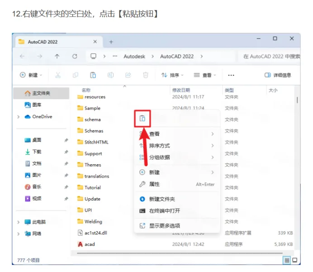The width and height of the screenshot is (313, 272).
Task: Sort by the 修改日期 column header
Action: [x=181, y=90]
